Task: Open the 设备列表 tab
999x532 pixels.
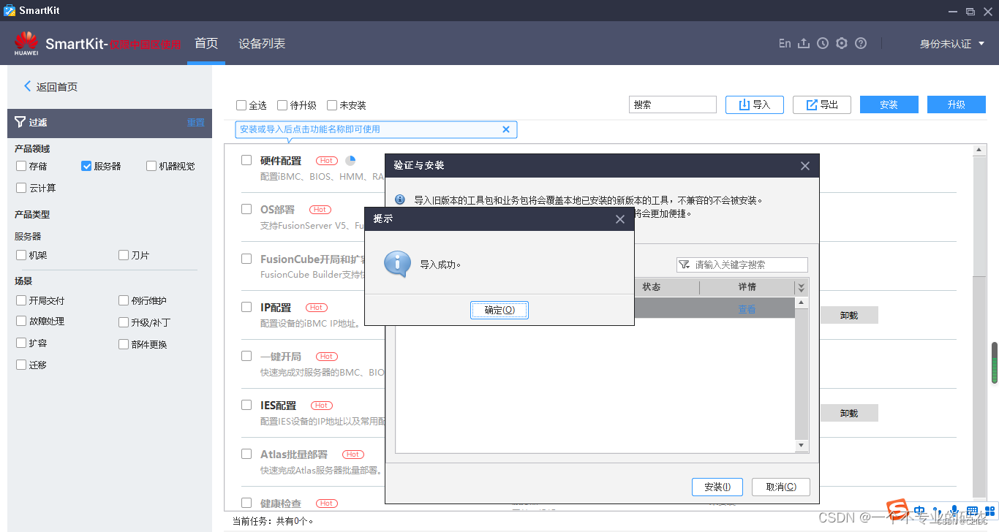Action: (x=262, y=43)
